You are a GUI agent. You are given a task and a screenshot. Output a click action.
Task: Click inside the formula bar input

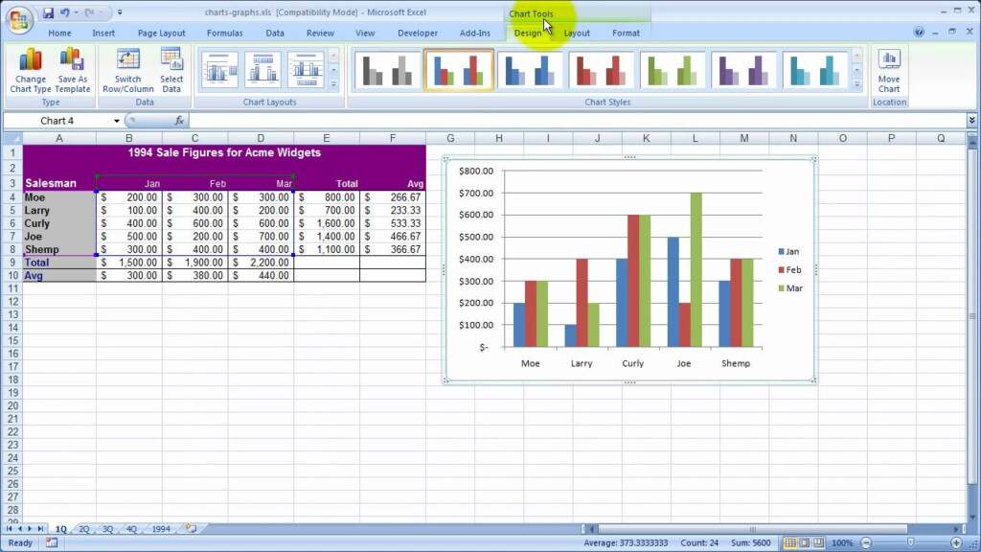(x=576, y=120)
